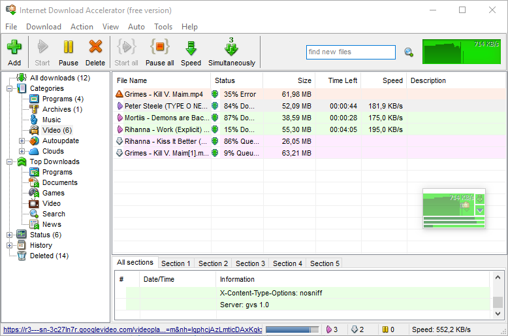508x336 pixels.
Task: Expand the Autoupdate tree node
Action: [x=22, y=141]
